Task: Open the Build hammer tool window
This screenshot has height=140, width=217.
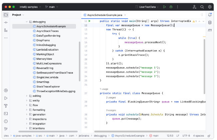Action: 6,106
